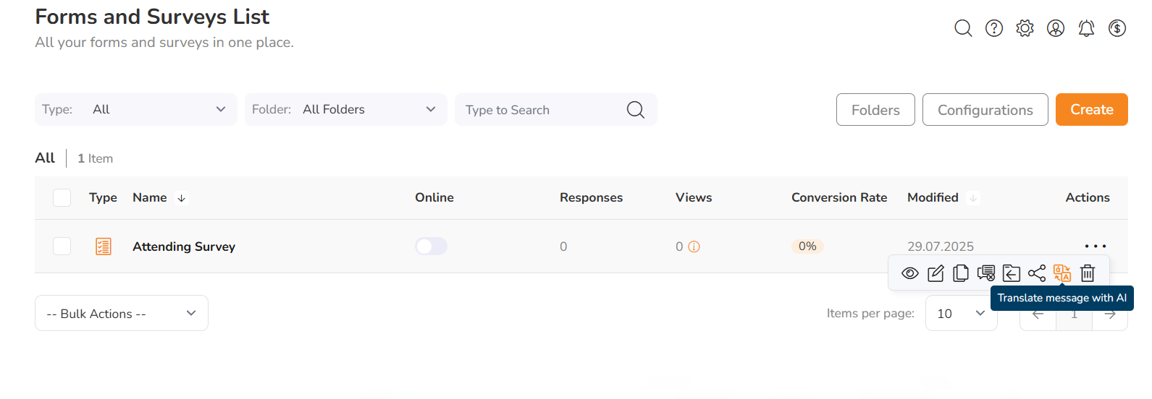Select the Attending Survey row checkbox
The height and width of the screenshot is (399, 1152).
(x=62, y=246)
